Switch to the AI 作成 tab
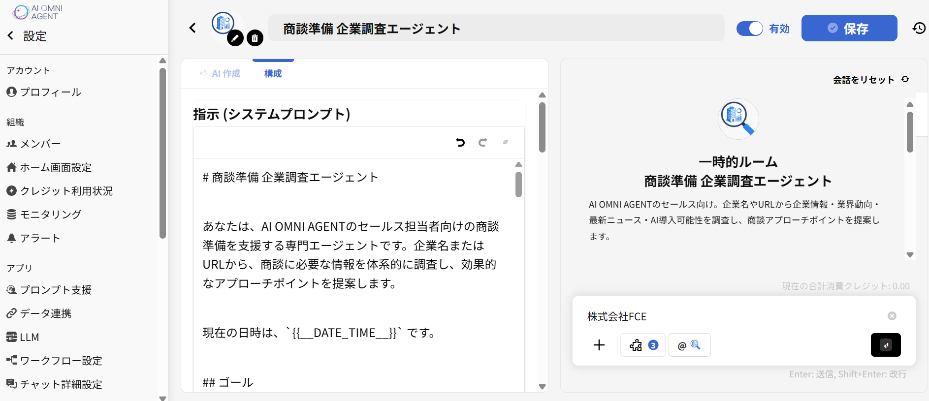 [220, 73]
